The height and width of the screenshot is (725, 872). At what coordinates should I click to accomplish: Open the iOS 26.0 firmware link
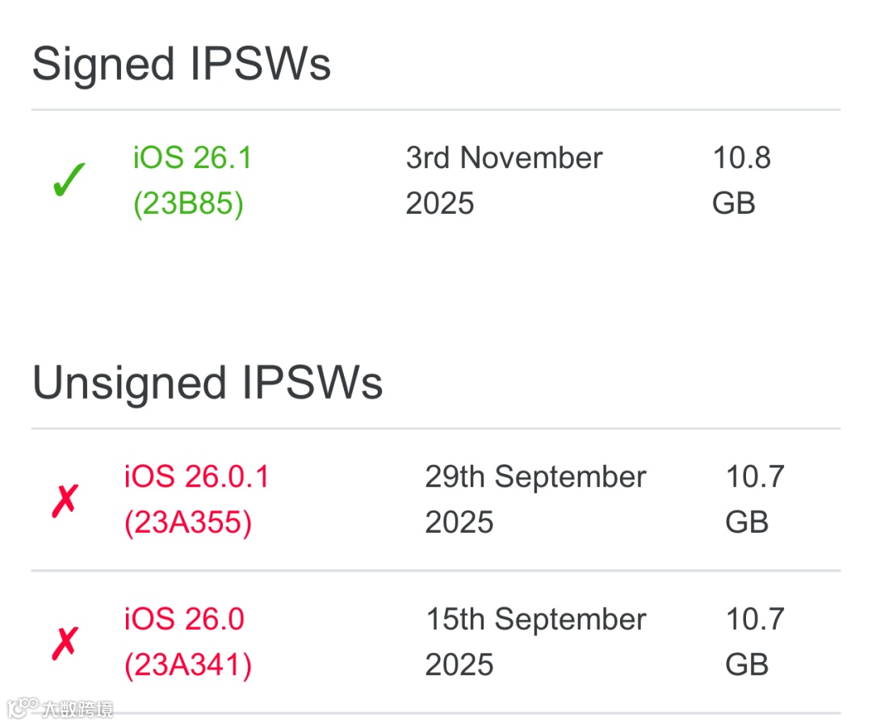click(x=184, y=620)
